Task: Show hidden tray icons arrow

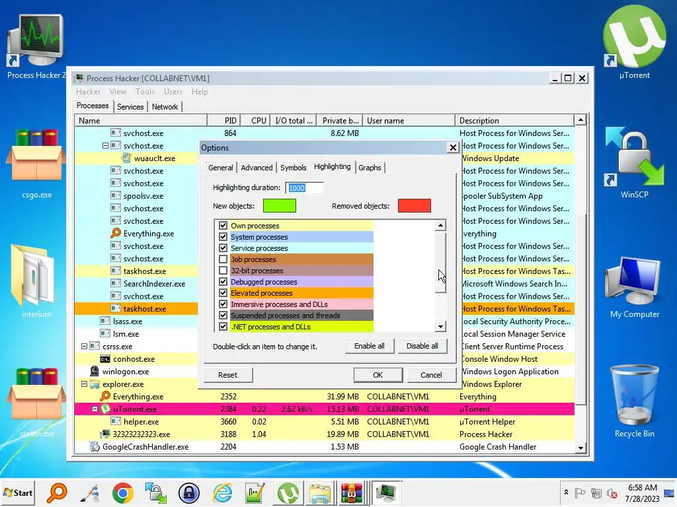Action: [566, 492]
